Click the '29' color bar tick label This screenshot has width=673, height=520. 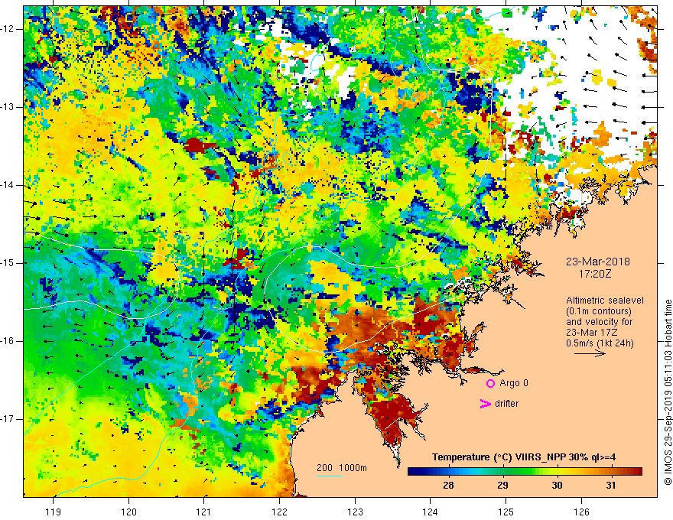[502, 486]
